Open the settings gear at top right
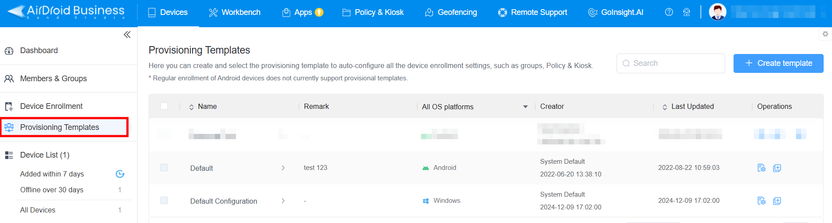 click(825, 34)
